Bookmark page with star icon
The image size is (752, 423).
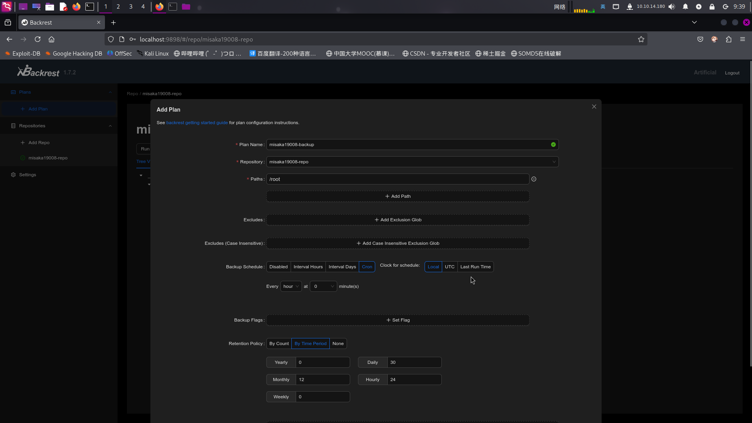(641, 39)
